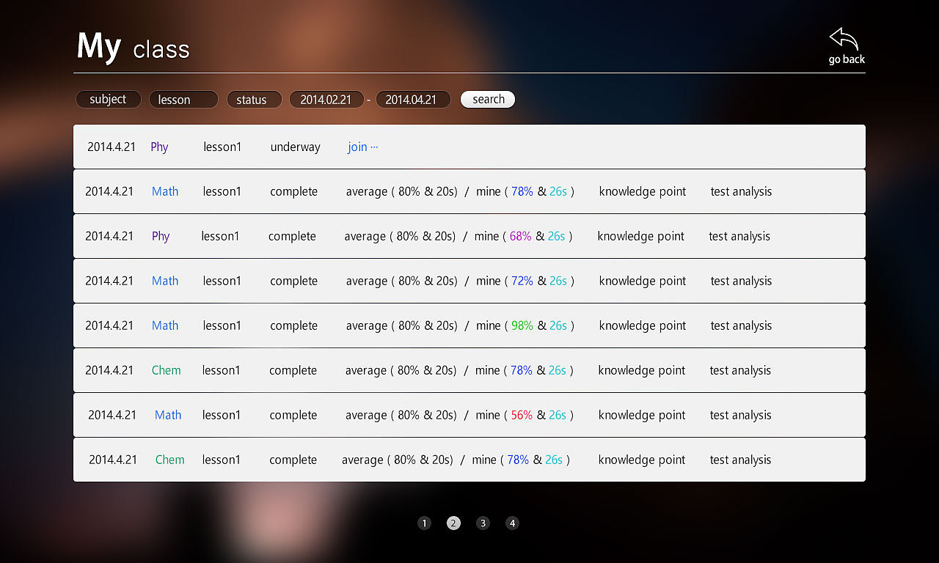Open knowledge point for Math 72% row

[x=643, y=281]
